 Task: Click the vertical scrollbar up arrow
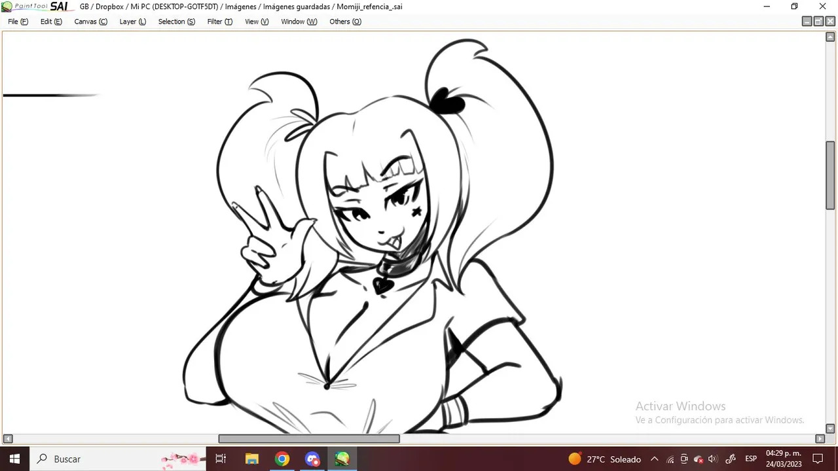point(830,37)
